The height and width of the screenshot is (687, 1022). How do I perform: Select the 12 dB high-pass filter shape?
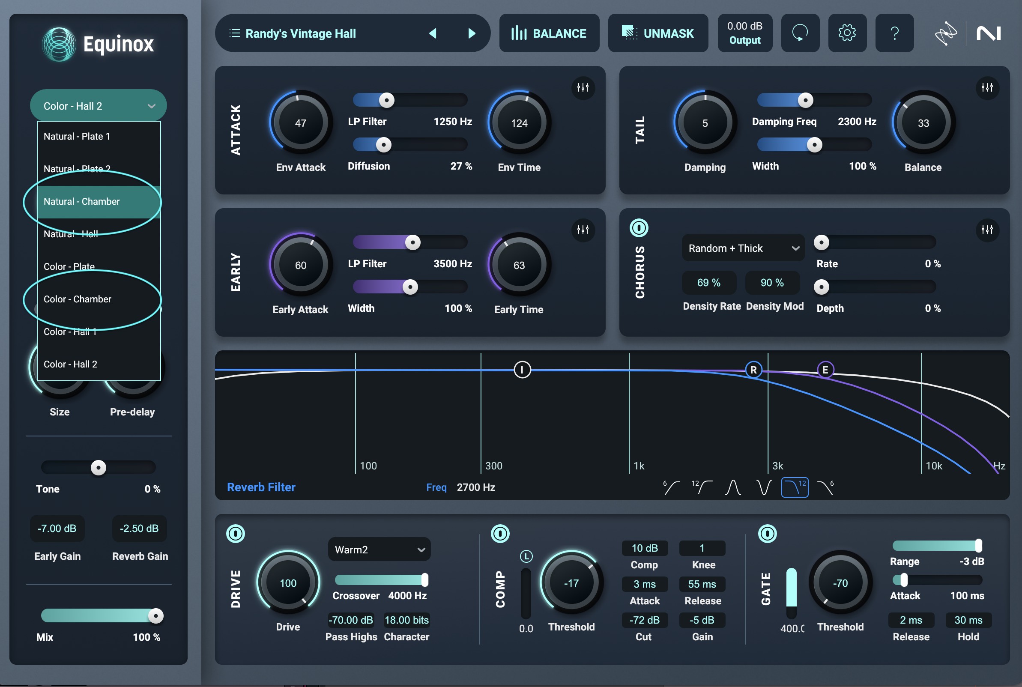[702, 487]
